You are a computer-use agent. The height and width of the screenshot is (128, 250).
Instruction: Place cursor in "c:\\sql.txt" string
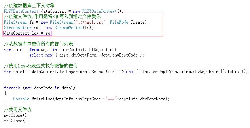coord(91,22)
